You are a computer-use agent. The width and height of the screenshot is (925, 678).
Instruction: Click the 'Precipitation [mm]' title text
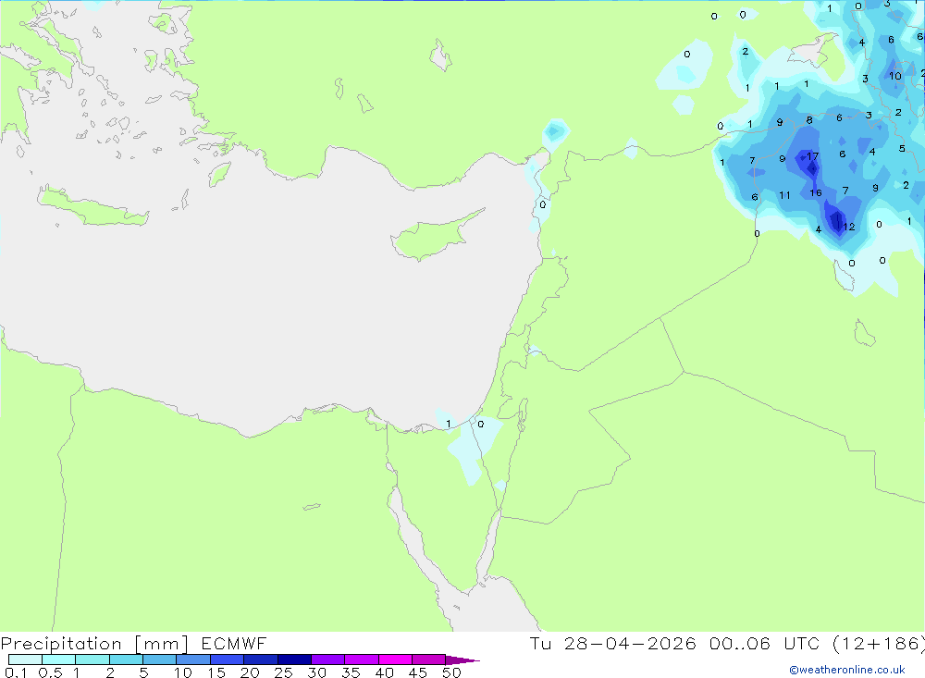(x=94, y=644)
